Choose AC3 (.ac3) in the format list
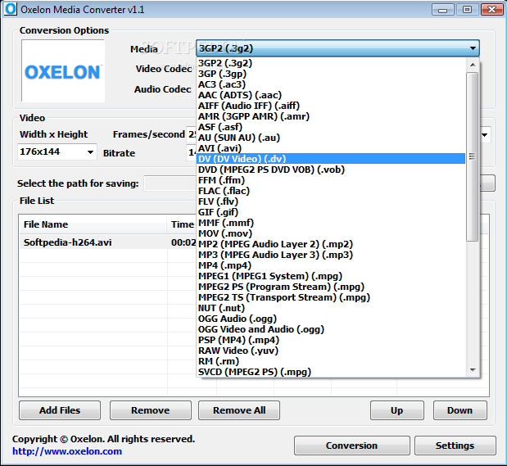Viewport: 507px width, 466px height. click(x=331, y=84)
